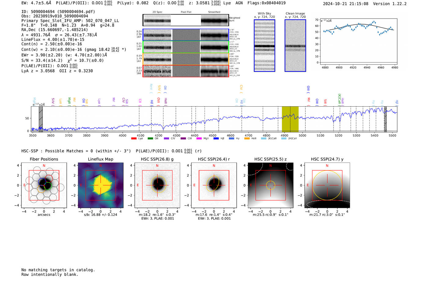The width and height of the screenshot is (428, 291).
Task: Click the 'Row intentionally blank.' text
Action: click(50, 275)
